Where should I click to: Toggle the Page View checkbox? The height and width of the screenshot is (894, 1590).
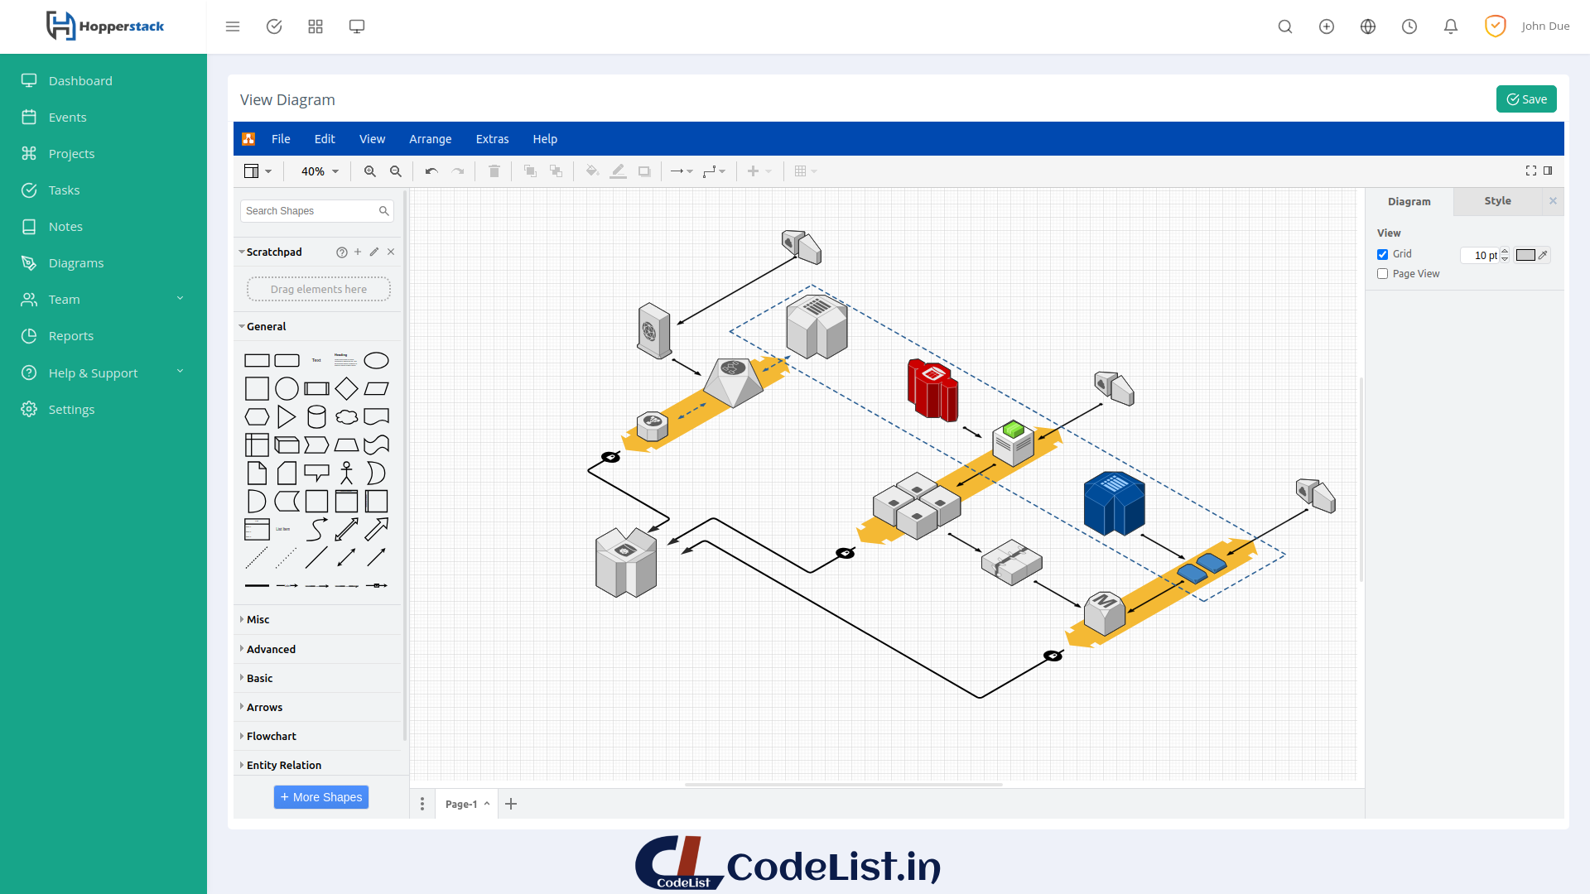click(1382, 273)
